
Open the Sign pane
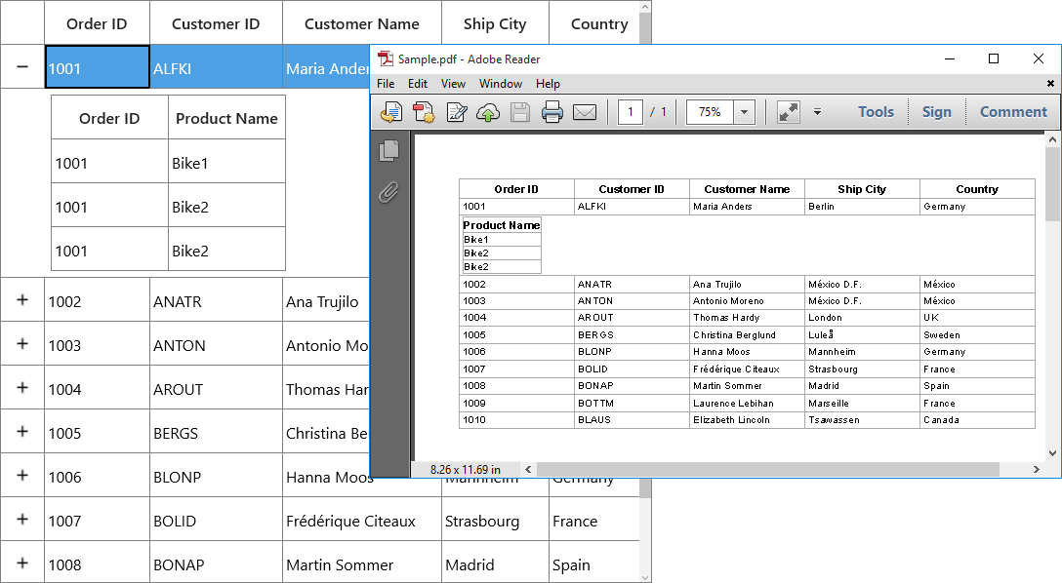(x=937, y=111)
